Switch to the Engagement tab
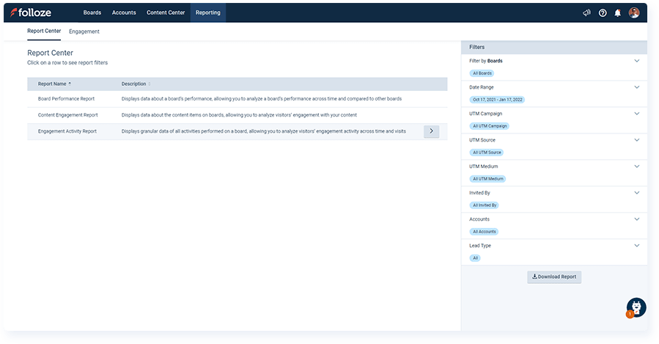The width and height of the screenshot is (659, 344). (x=84, y=32)
